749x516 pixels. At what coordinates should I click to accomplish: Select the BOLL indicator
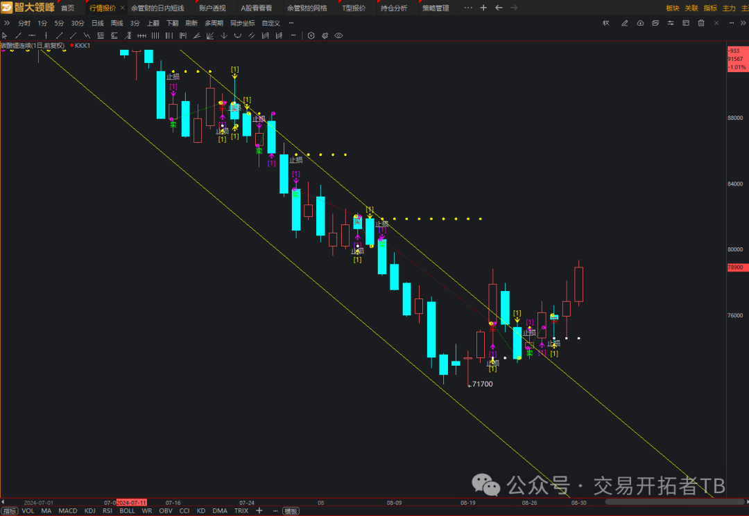coord(127,510)
